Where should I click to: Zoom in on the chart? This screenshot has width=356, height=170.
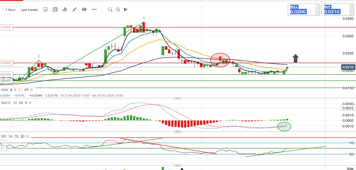point(118,9)
